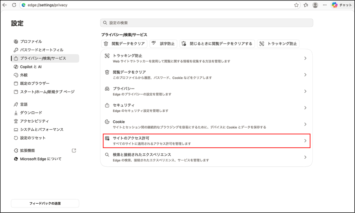Expand the セキュリティ row chevron
The image size is (355, 213).
click(305, 108)
